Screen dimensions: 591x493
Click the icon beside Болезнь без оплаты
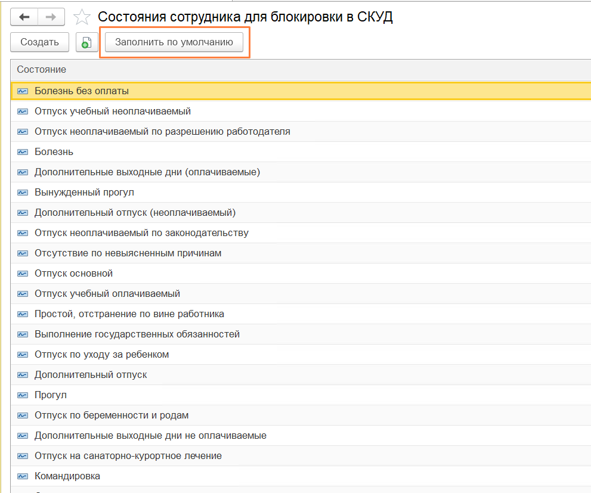pyautogui.click(x=23, y=91)
